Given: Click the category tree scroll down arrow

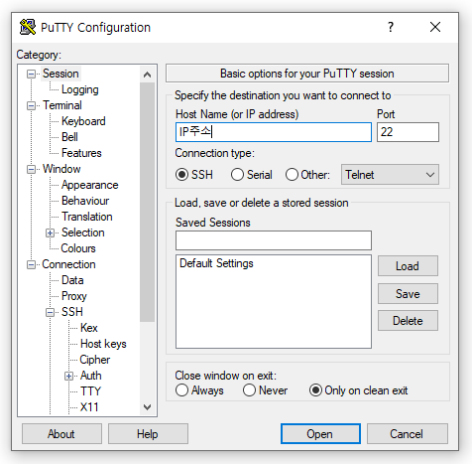Looking at the screenshot, I should [148, 407].
